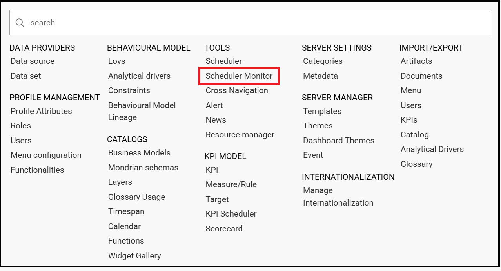This screenshot has width=501, height=271.
Task: Open Scheduler Monitor
Action: [x=239, y=76]
